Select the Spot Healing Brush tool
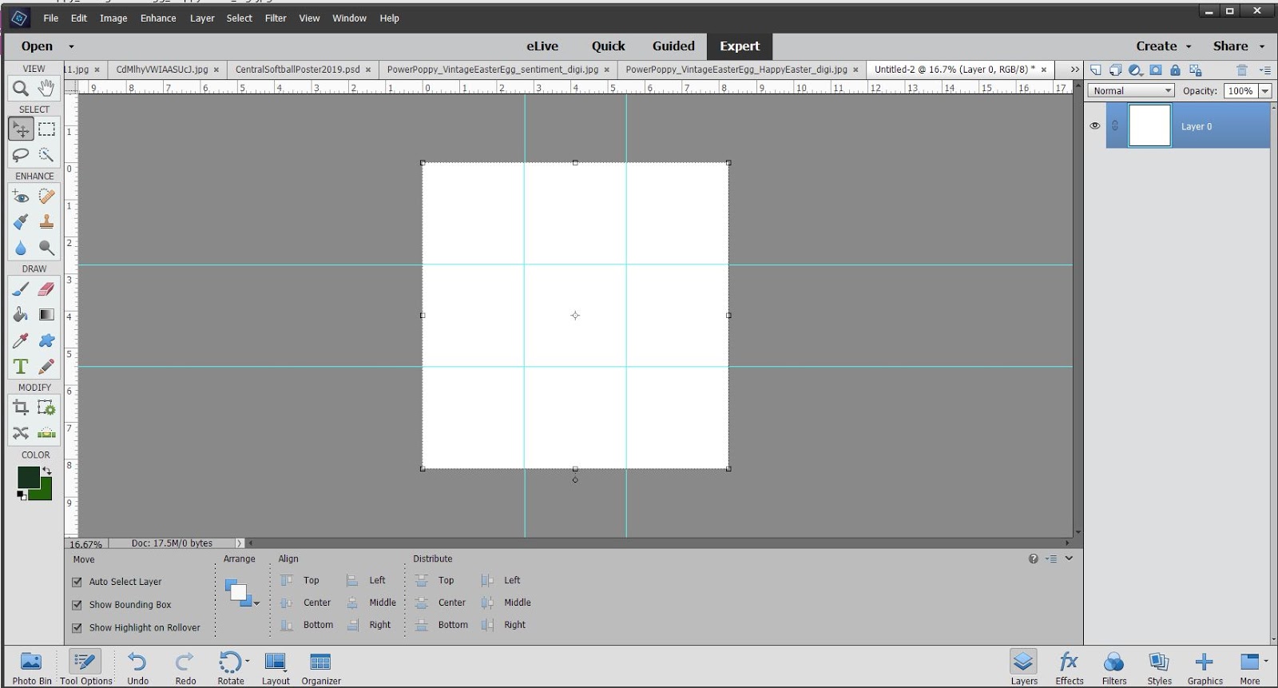The height and width of the screenshot is (688, 1278). tap(47, 196)
